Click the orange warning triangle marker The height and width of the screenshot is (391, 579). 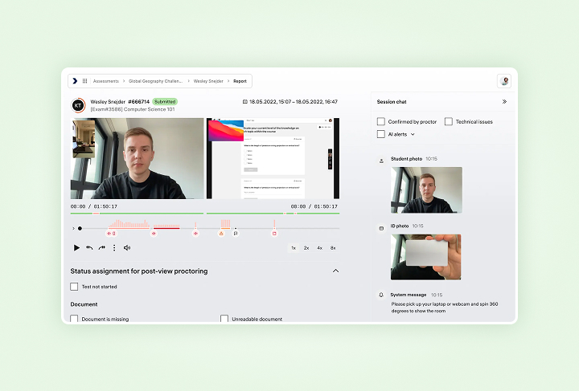(221, 234)
